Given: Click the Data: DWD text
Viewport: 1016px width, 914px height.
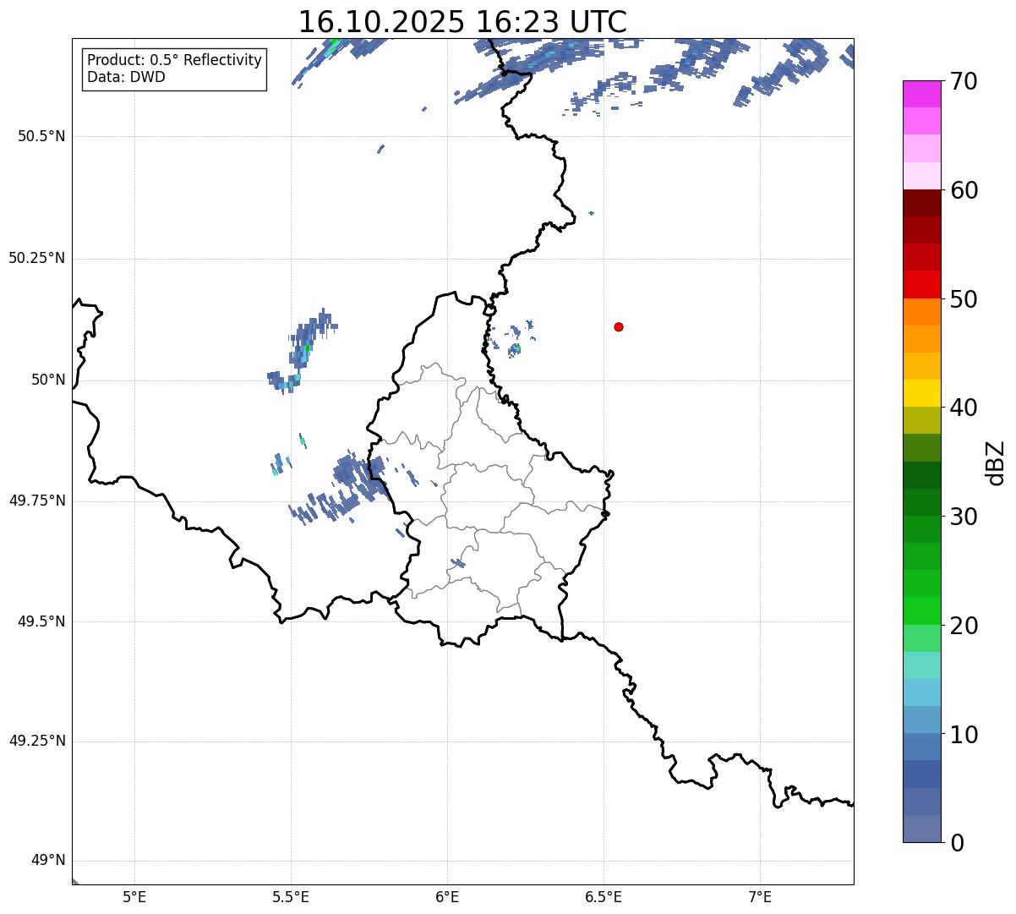Looking at the screenshot, I should [126, 77].
